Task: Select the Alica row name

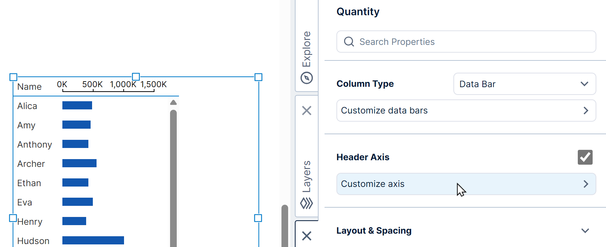Action: tap(27, 106)
